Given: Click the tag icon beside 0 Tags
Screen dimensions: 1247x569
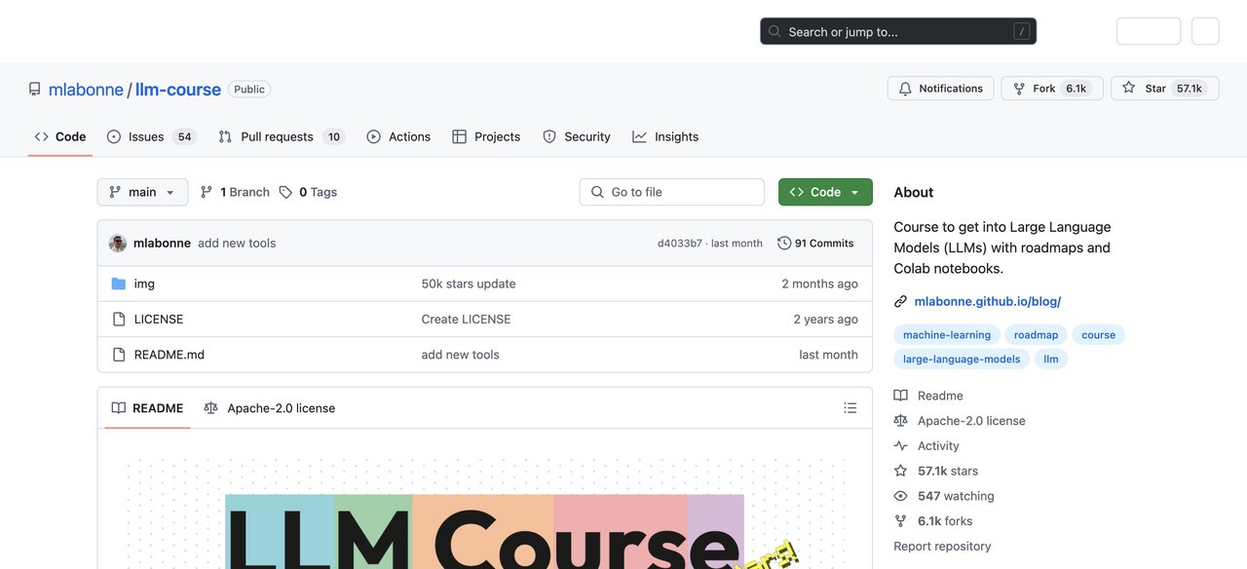Looking at the screenshot, I should pyautogui.click(x=285, y=192).
